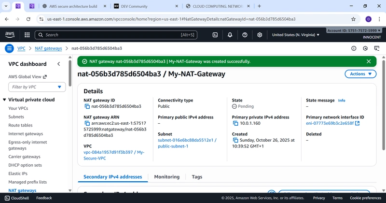Reload the browser page

28,19
